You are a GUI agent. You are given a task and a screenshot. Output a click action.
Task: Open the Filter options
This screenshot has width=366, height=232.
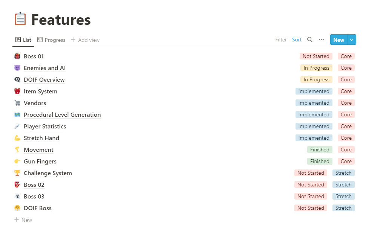[x=281, y=40]
